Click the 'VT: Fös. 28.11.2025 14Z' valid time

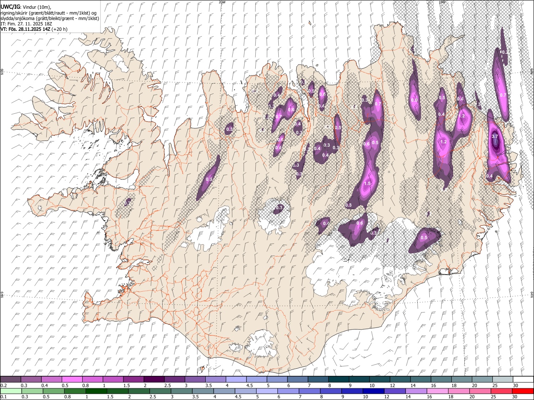pos(26,29)
